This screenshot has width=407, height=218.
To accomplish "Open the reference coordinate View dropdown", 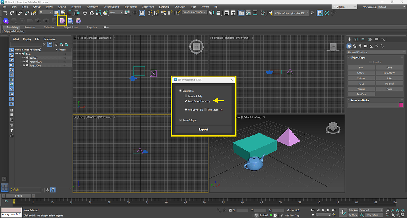I will tap(116, 13).
